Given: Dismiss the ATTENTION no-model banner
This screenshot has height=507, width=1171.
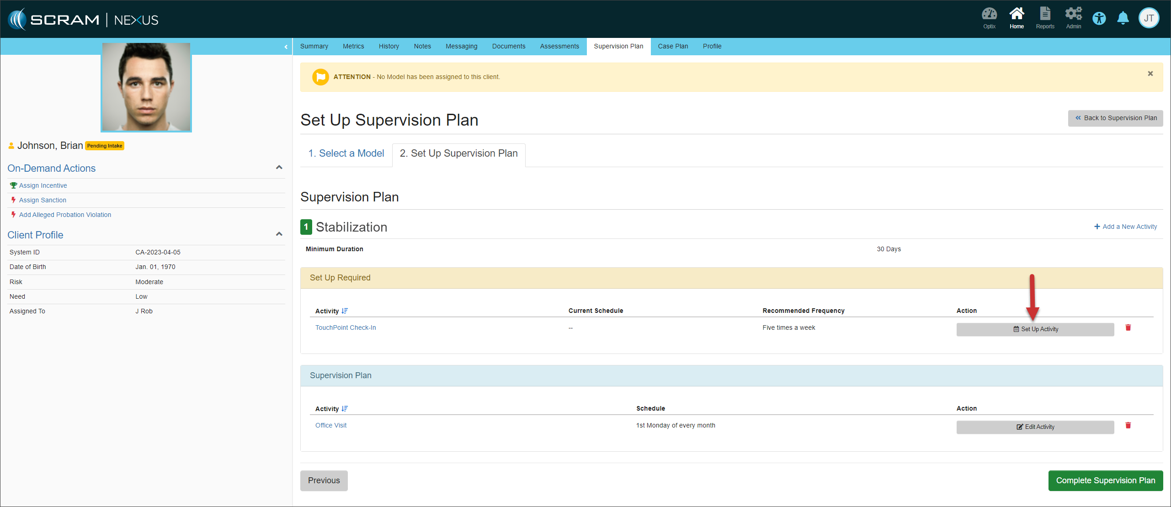Looking at the screenshot, I should point(1150,74).
